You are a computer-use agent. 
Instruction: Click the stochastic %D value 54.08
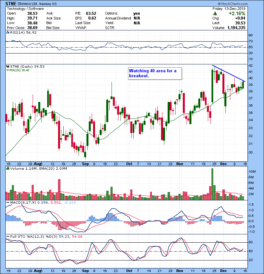[77, 237]
